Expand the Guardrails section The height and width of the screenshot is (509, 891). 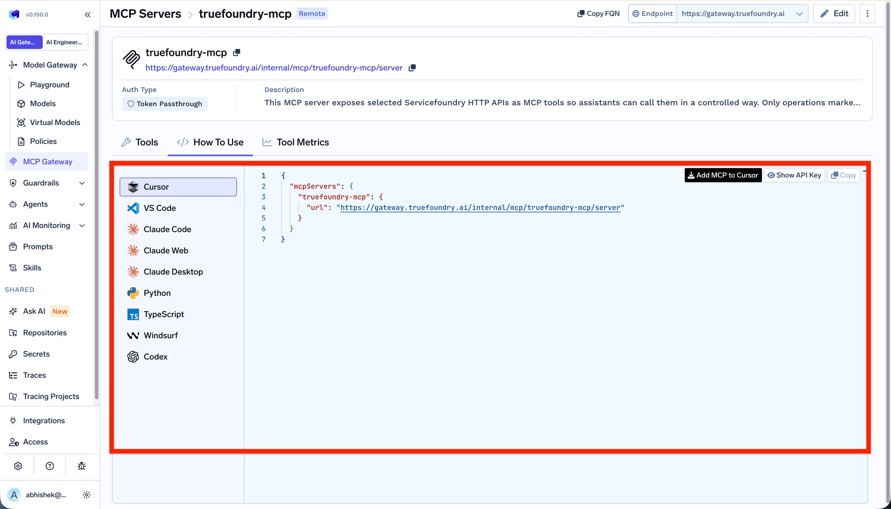click(82, 183)
